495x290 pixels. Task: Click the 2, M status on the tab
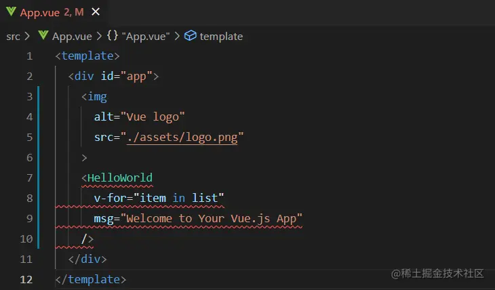tap(74, 12)
